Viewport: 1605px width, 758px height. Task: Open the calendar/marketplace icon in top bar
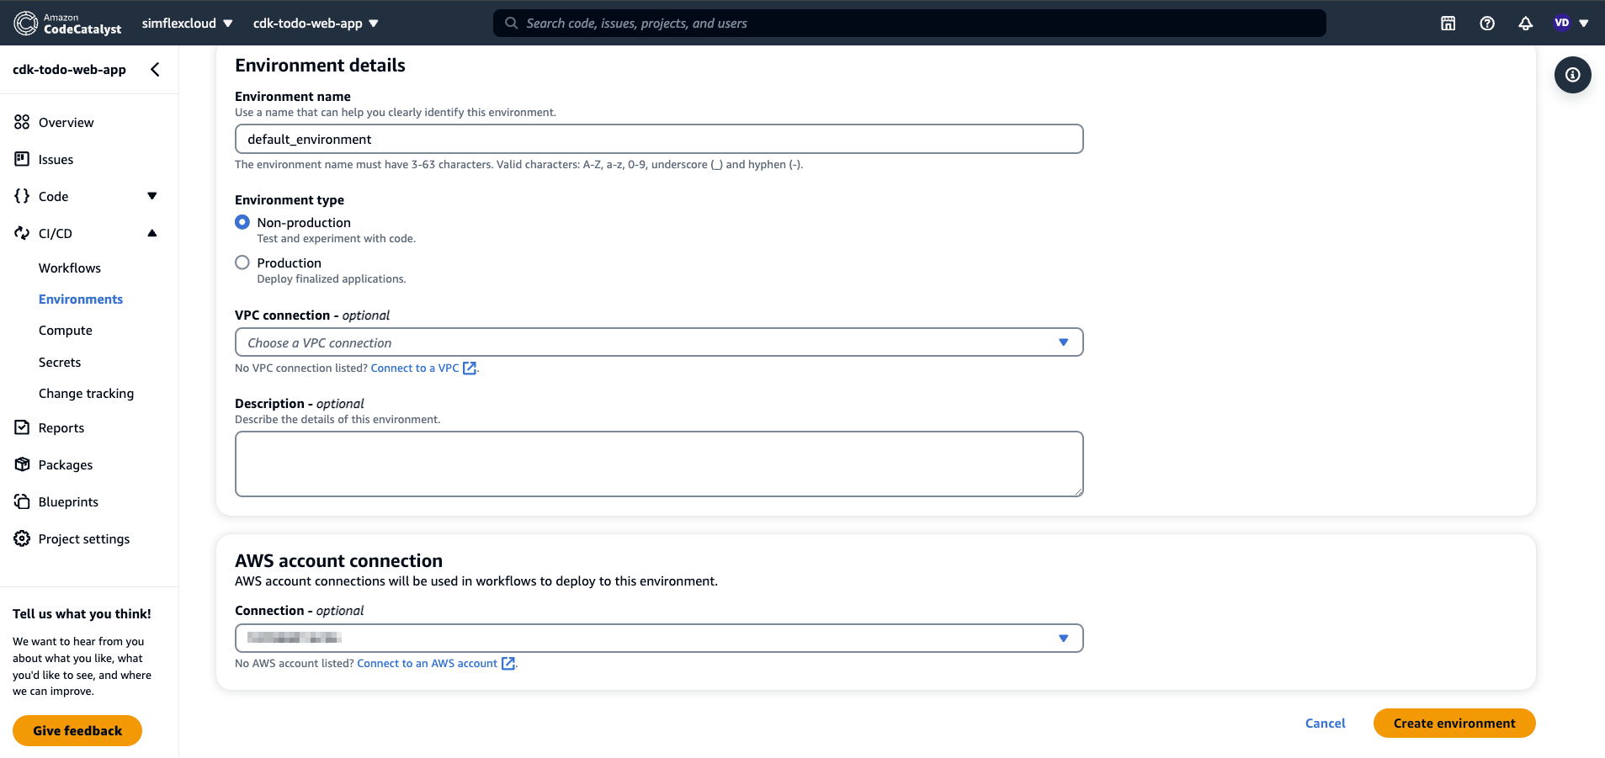pyautogui.click(x=1448, y=24)
